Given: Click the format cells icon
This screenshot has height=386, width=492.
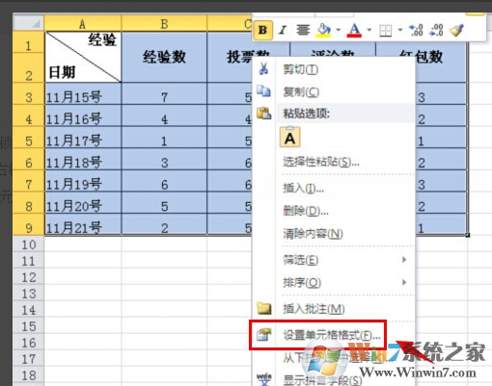Looking at the screenshot, I should tap(264, 335).
